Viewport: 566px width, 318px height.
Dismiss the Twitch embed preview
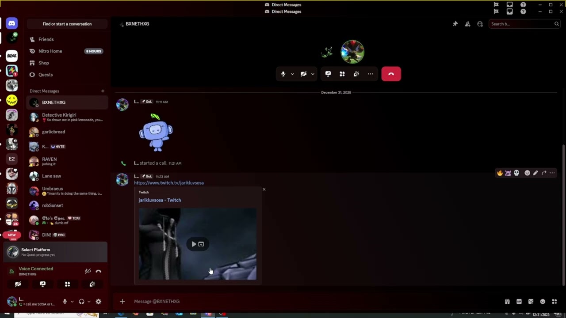click(x=264, y=189)
